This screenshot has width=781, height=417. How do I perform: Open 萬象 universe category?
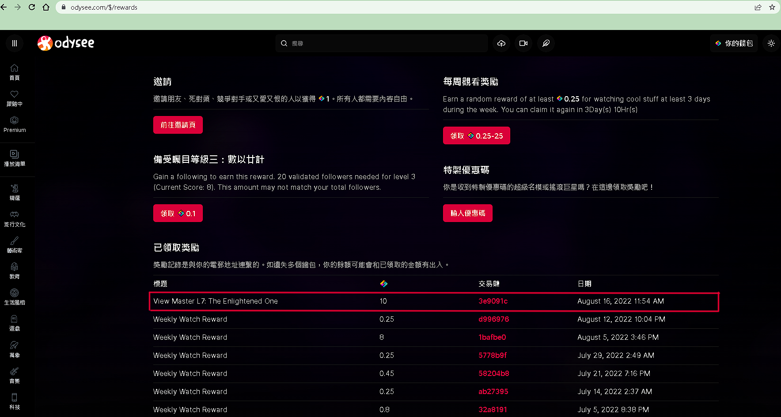[x=15, y=349]
